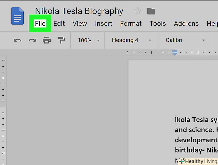Open the File menu
The image size is (218, 165).
point(40,24)
